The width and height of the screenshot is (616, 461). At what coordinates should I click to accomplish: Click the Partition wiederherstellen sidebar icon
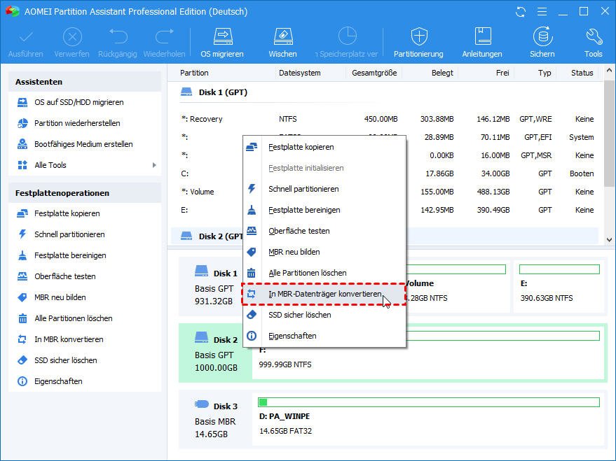(22, 123)
